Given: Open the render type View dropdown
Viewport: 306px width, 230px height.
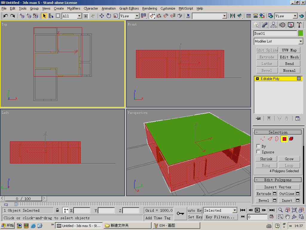Looking at the screenshot, I should click(295, 16).
